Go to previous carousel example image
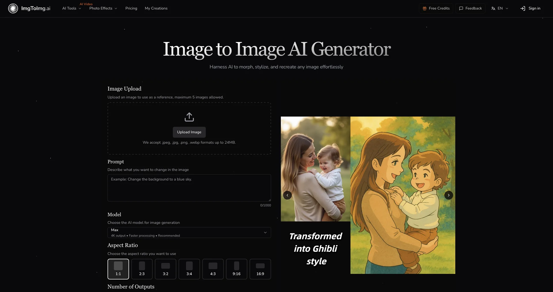Viewport: 553px width, 292px height. pos(287,195)
